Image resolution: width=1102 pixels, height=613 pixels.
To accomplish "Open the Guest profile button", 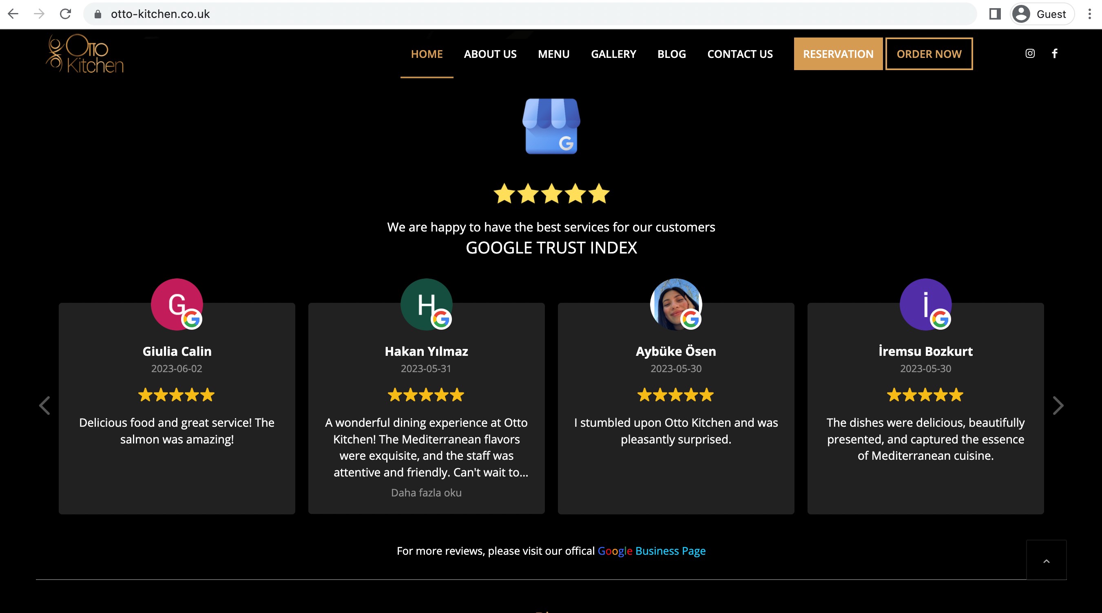I will click(x=1042, y=14).
